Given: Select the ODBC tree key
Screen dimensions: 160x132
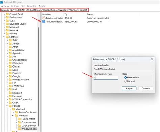Looking at the screenshot, I should tap(16, 103).
